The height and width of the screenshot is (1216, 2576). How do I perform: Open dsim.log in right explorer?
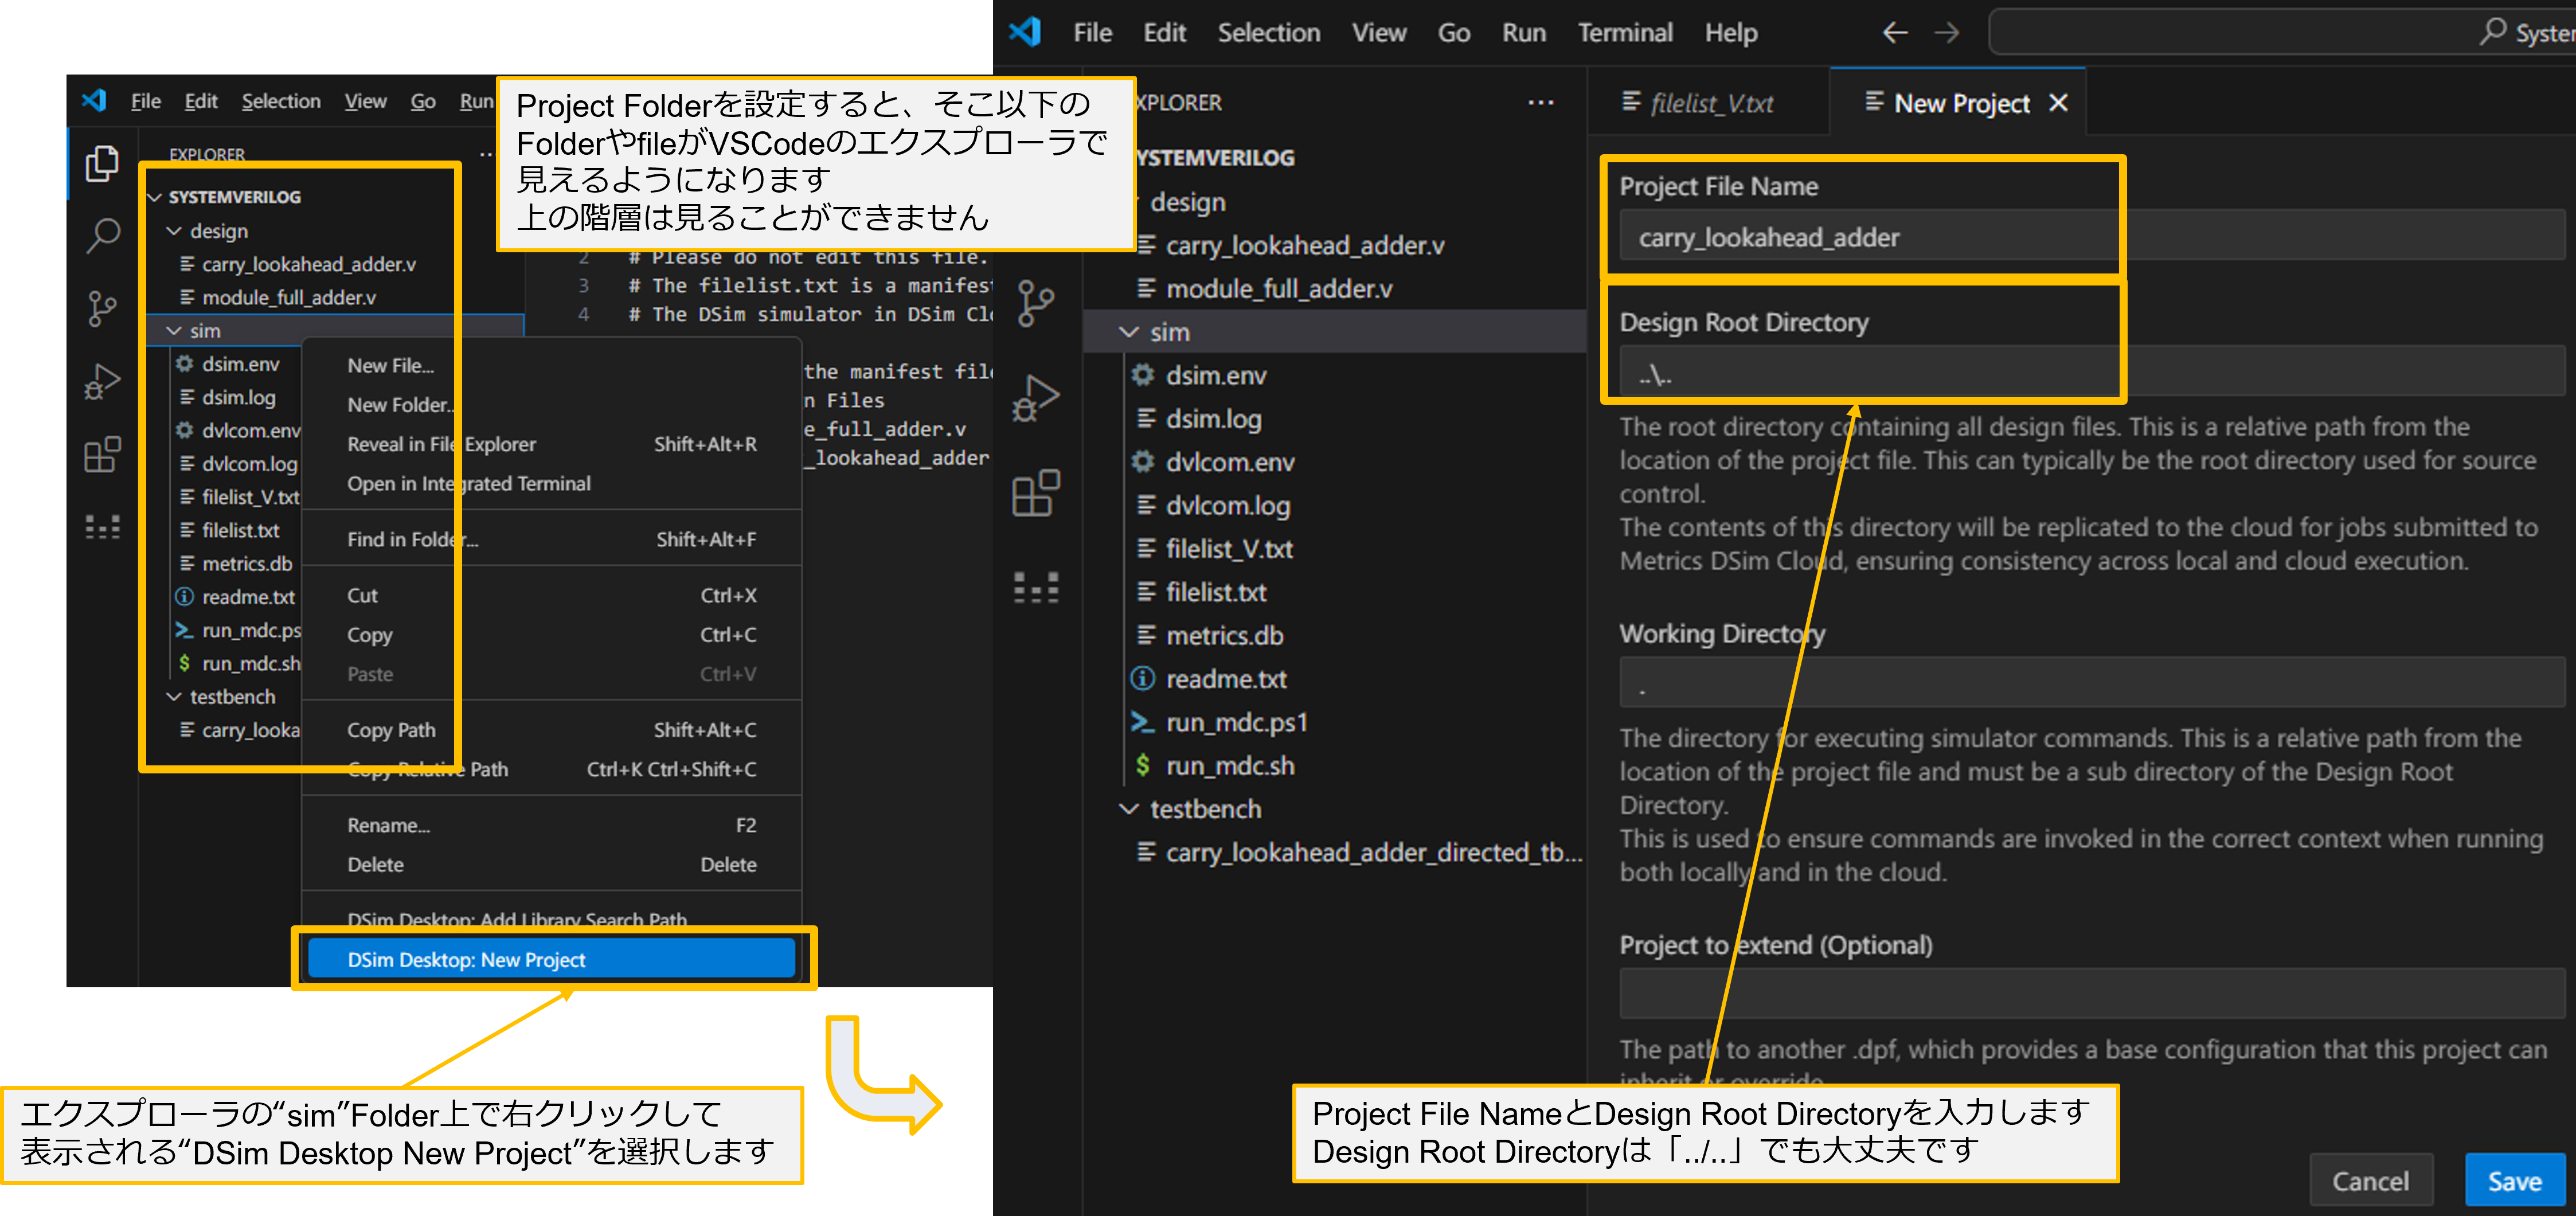tap(1213, 418)
